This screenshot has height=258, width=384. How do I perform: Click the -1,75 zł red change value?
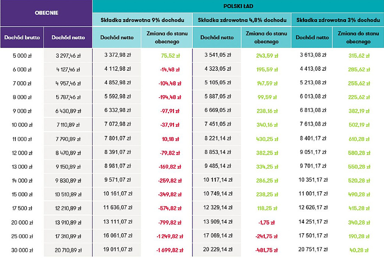tap(267, 222)
